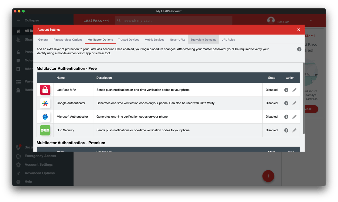Click the dialog's vertical scrollbar
338x202 pixels.
[304, 99]
